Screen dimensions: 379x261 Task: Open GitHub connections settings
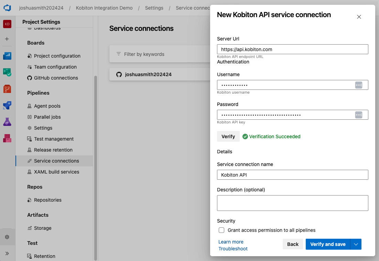click(x=54, y=78)
